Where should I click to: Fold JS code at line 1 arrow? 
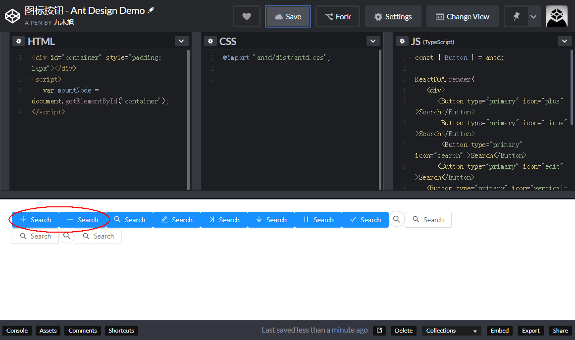tap(410, 58)
